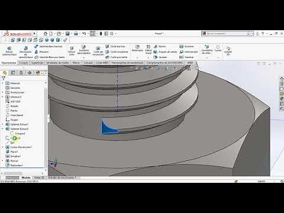Choose Saliente/Base barrido in ribbon
Screen dimensions: 284x213
click(x=49, y=46)
